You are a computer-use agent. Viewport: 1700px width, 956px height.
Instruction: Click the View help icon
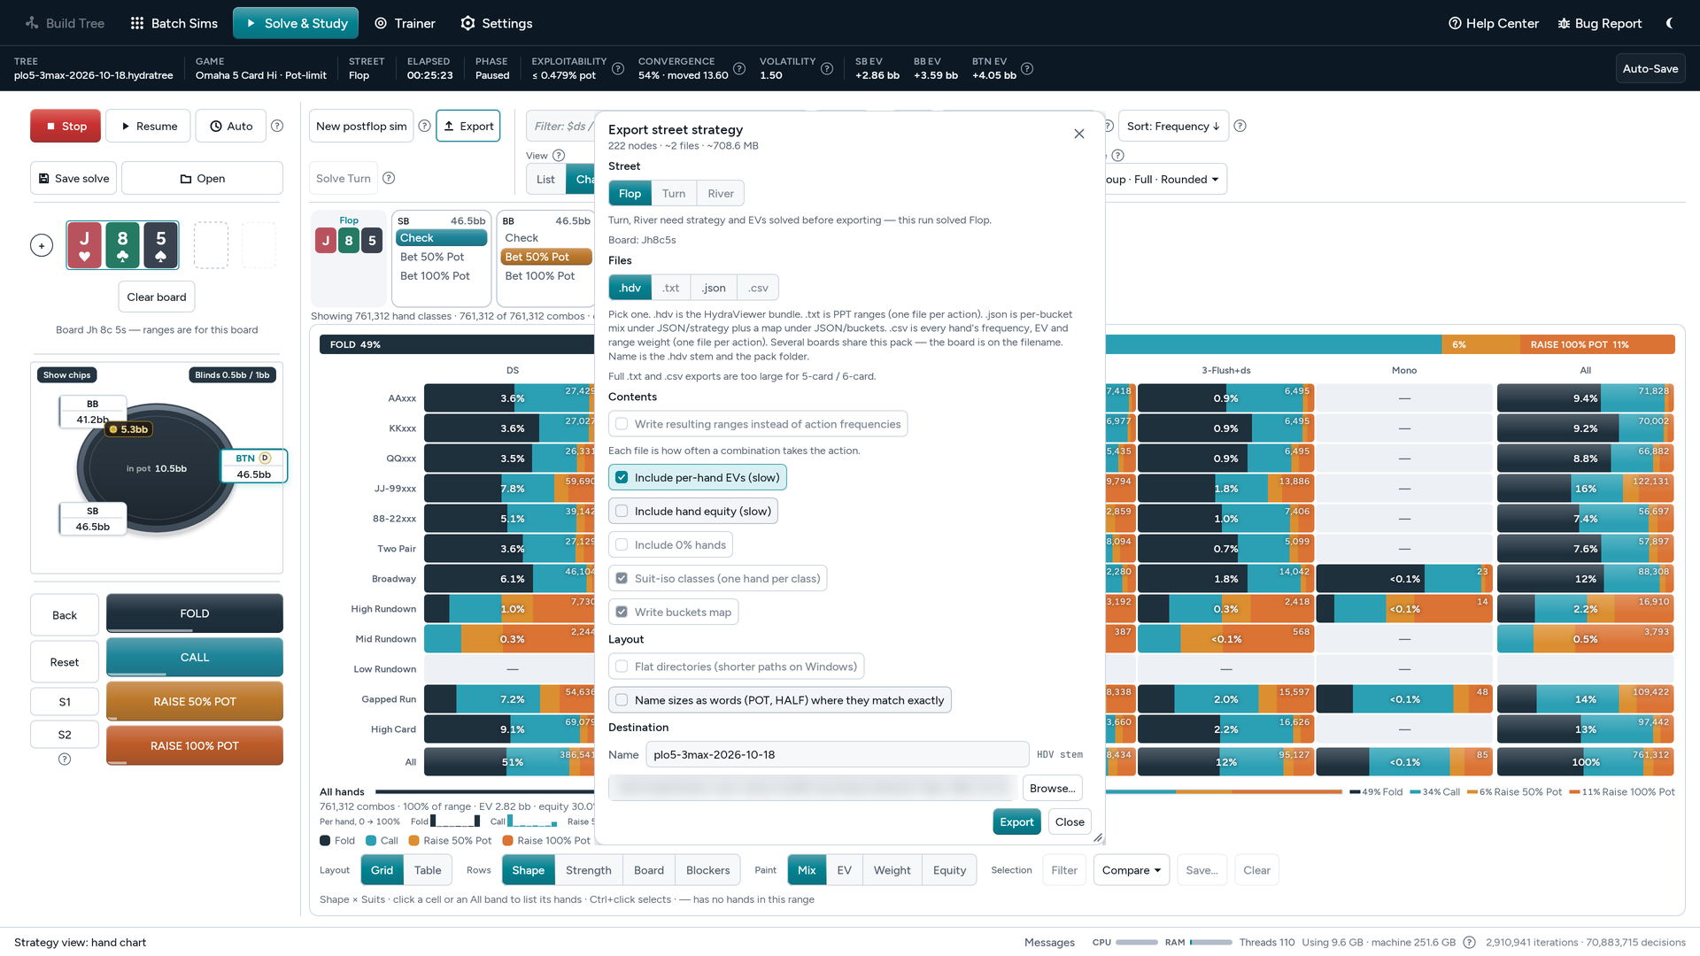click(x=559, y=155)
